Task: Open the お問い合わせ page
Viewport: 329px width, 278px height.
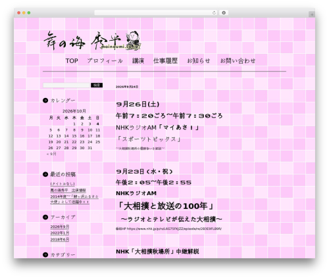Action: pyautogui.click(x=238, y=61)
